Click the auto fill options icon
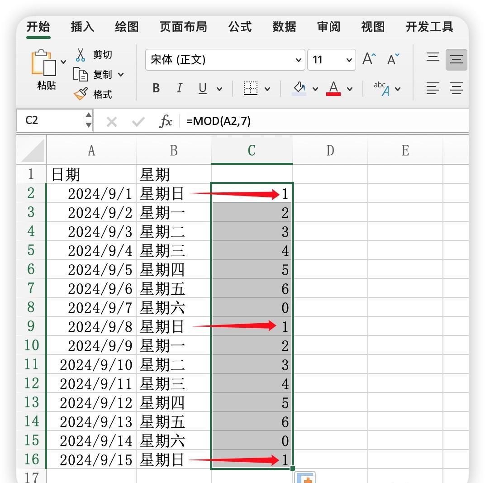This screenshot has height=483, width=485. [304, 478]
